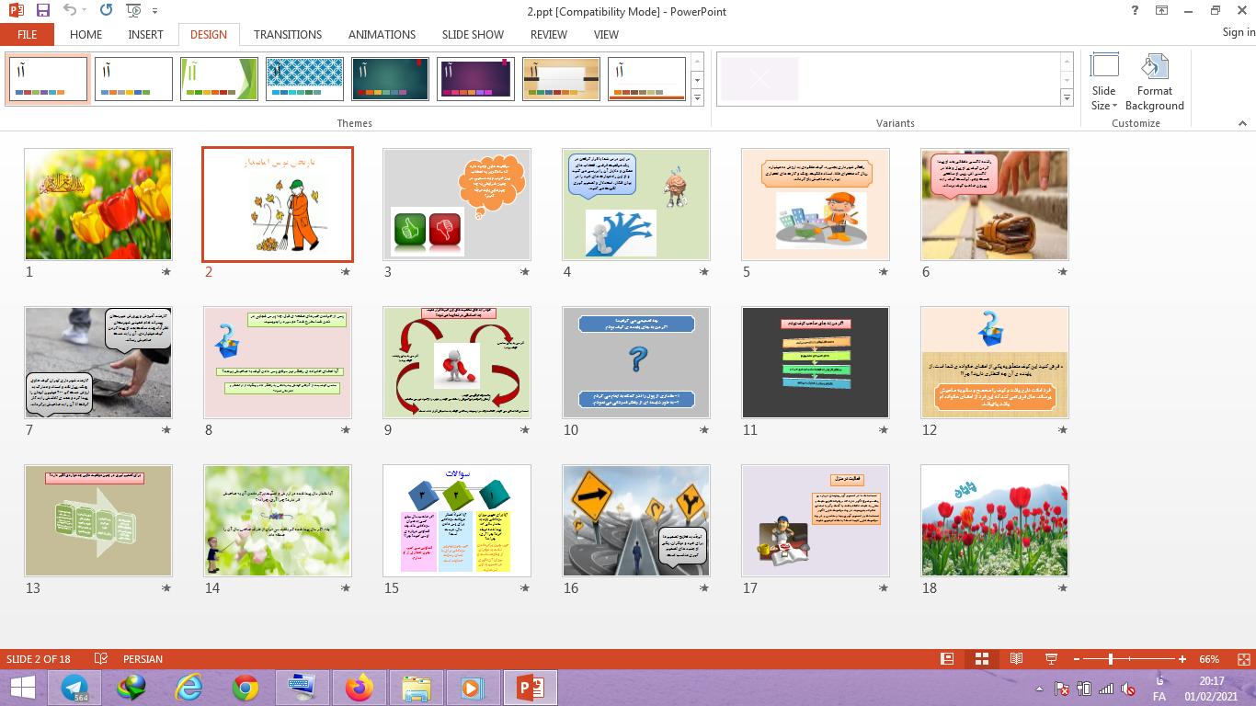
Task: Switch to Reading View in status bar
Action: tap(1016, 659)
